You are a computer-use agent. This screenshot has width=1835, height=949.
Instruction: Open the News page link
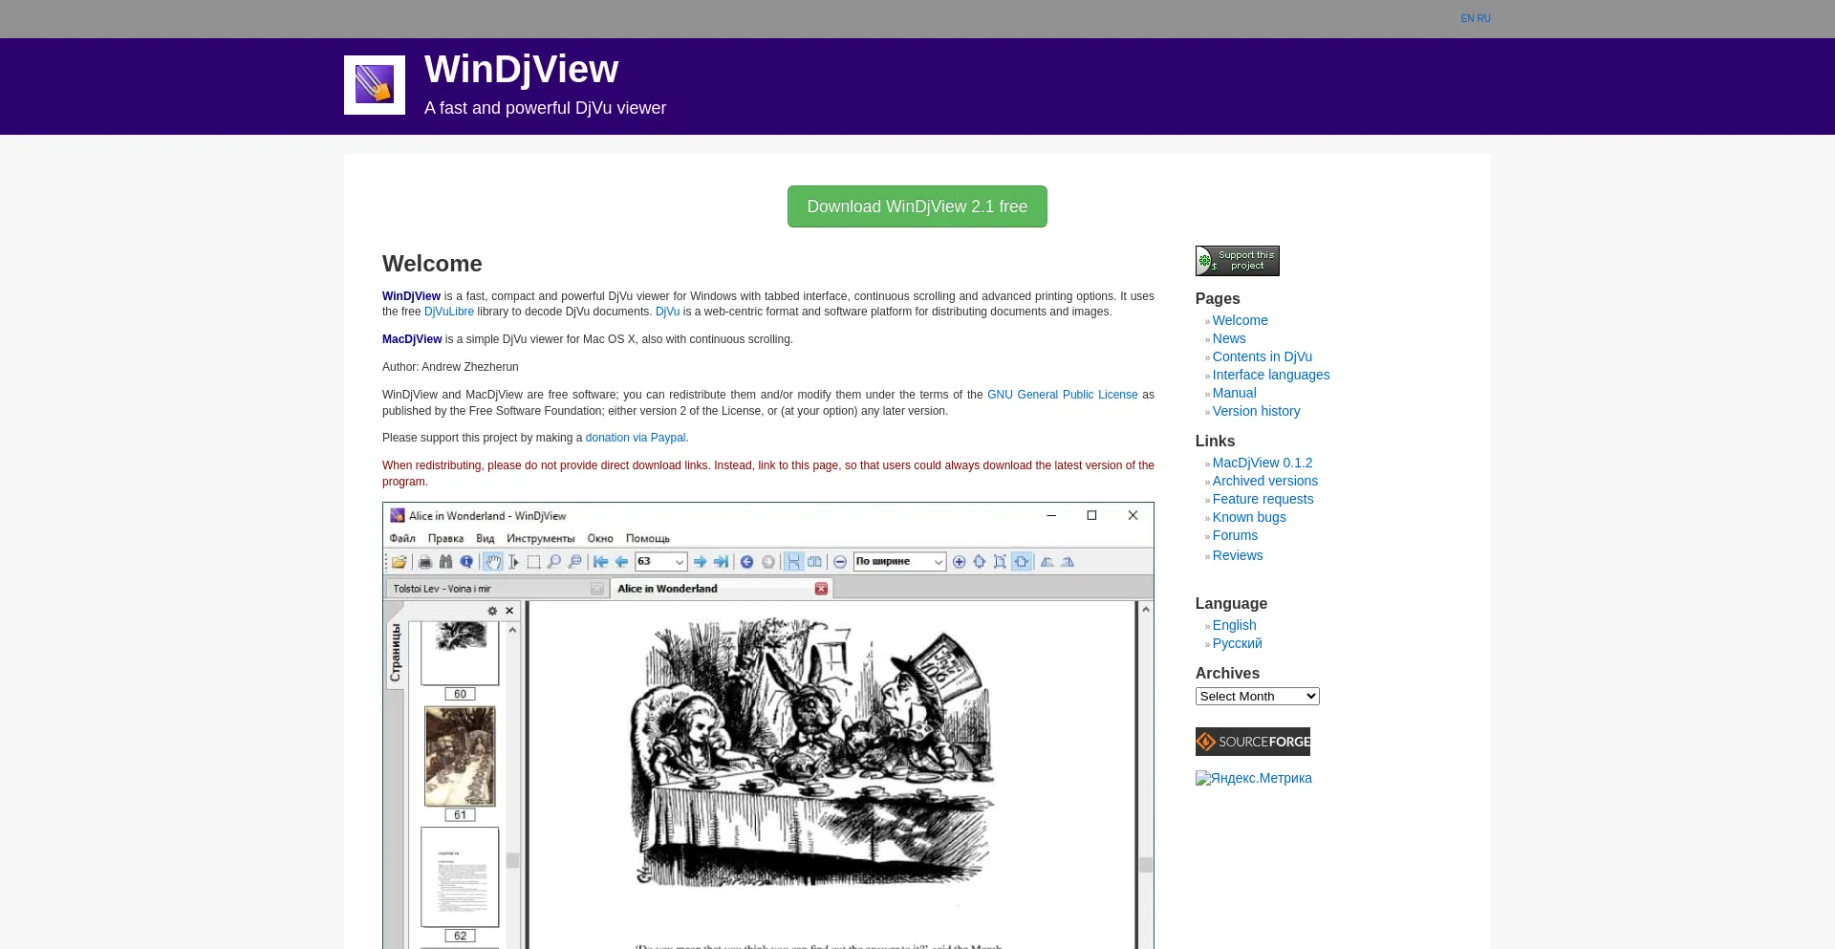(x=1229, y=338)
